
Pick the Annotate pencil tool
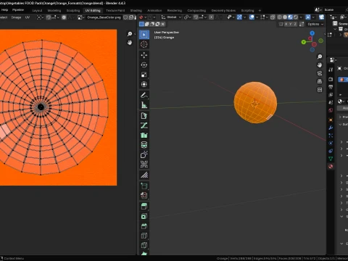coord(144,95)
